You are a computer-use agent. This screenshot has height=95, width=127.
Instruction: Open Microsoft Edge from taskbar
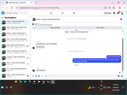(30, 82)
